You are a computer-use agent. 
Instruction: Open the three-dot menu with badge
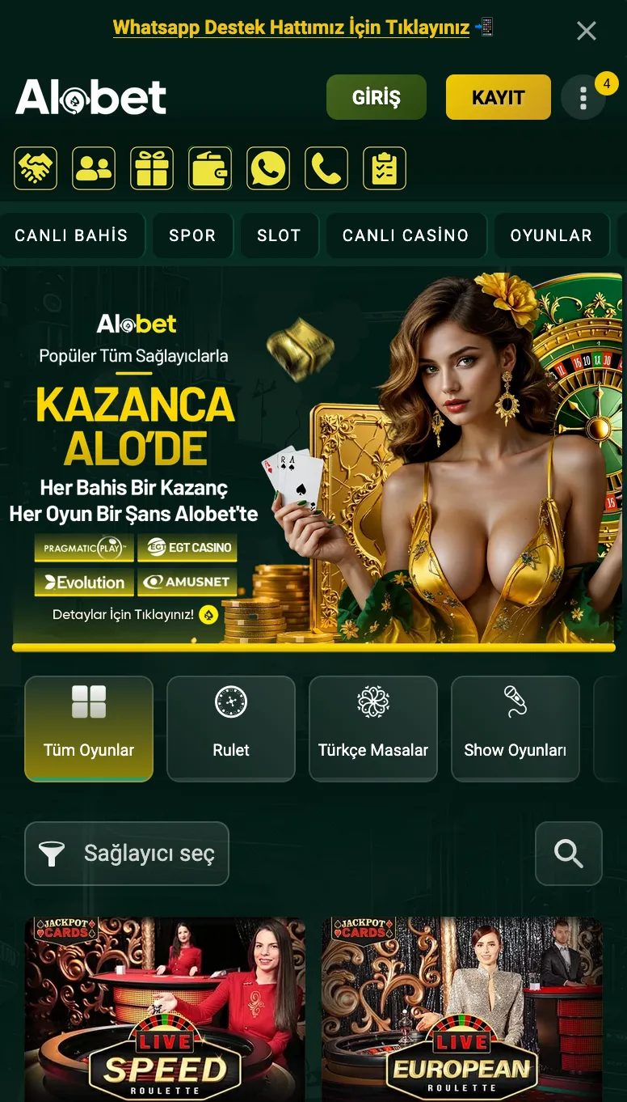pyautogui.click(x=583, y=98)
